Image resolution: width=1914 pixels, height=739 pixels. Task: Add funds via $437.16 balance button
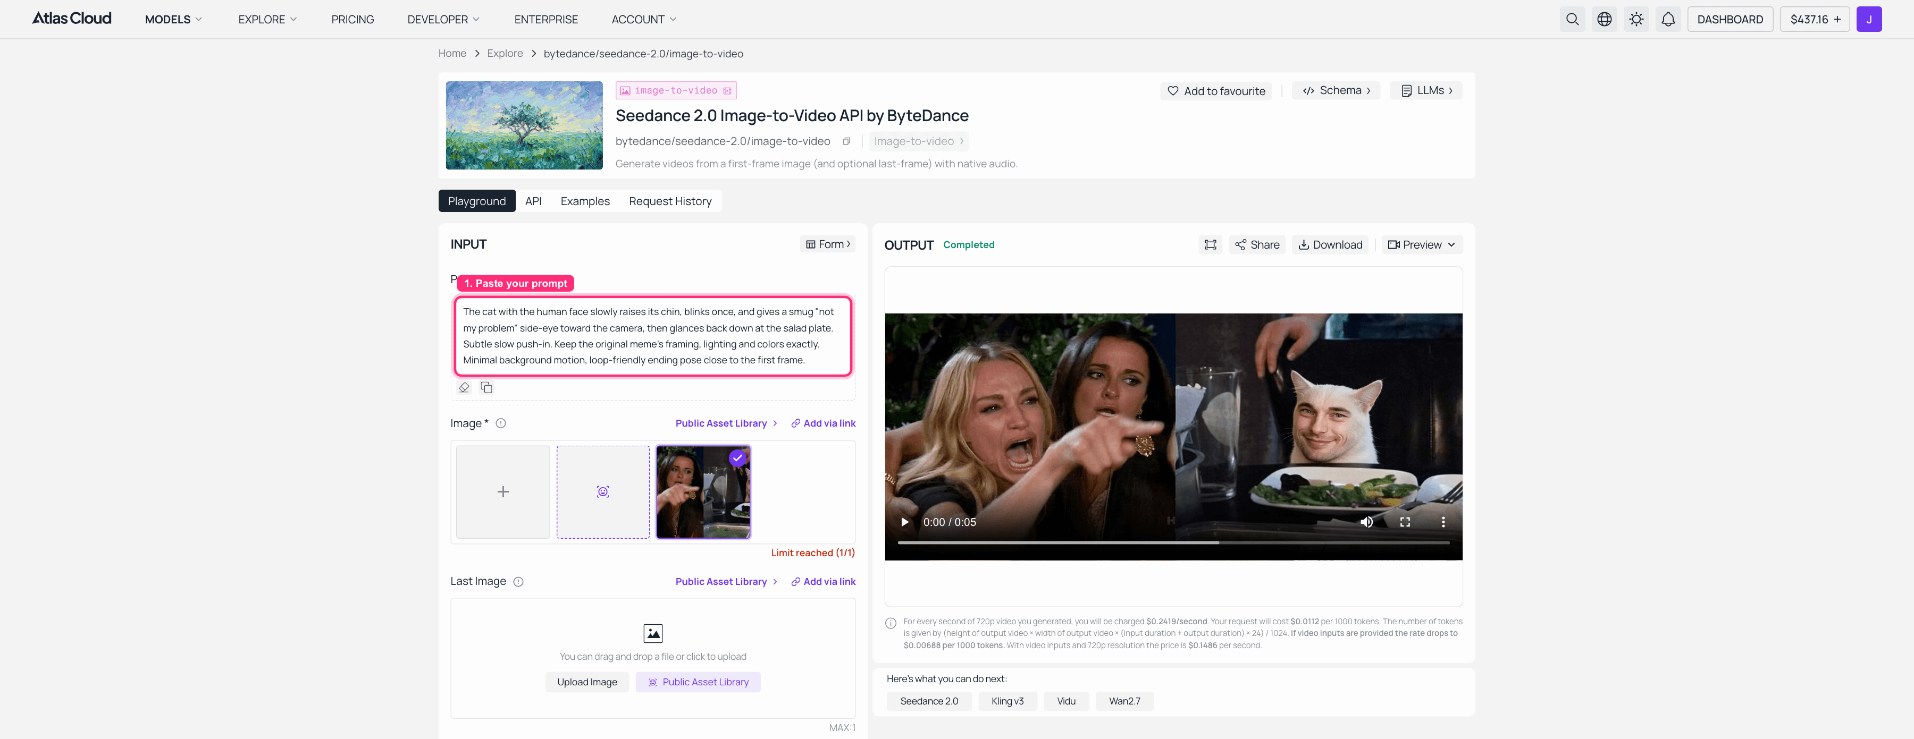[x=1815, y=19]
